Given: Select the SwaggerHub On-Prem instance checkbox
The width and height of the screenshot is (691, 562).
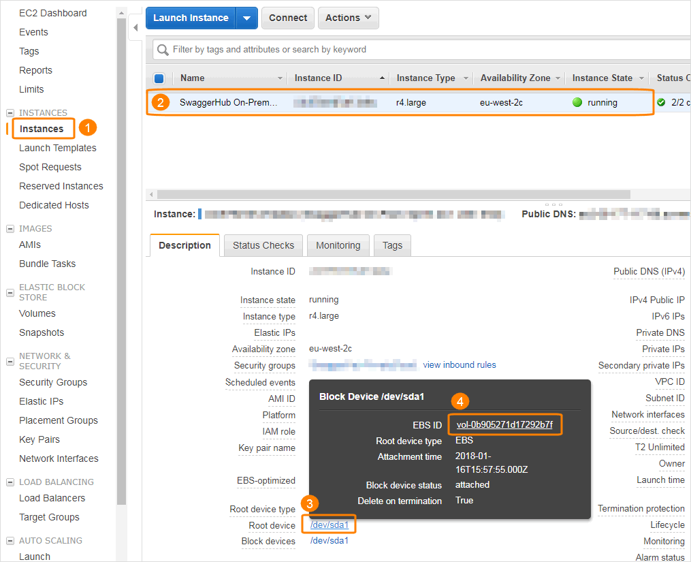Looking at the screenshot, I should point(159,103).
